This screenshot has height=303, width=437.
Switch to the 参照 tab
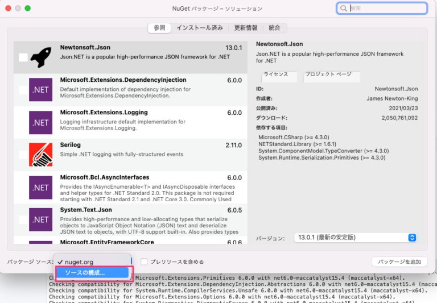[x=159, y=28]
